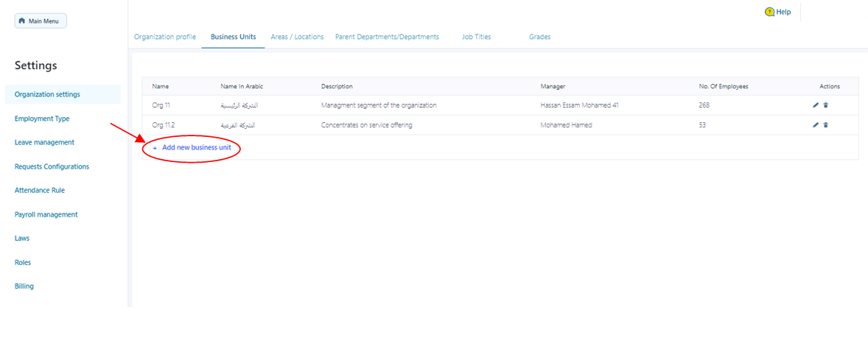Screen dimensions: 868x338
Task: Open Employment Type settings
Action: tap(42, 119)
